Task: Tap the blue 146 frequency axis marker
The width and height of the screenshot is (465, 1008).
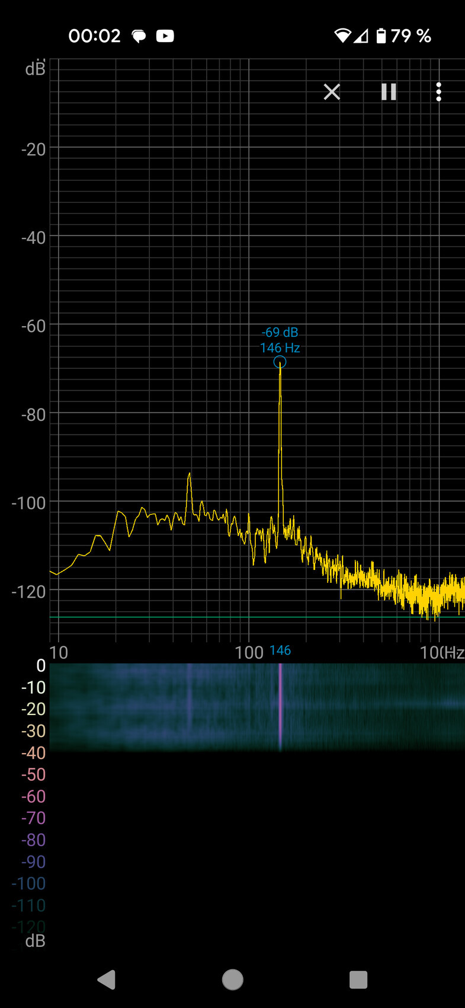Action: pos(280,650)
